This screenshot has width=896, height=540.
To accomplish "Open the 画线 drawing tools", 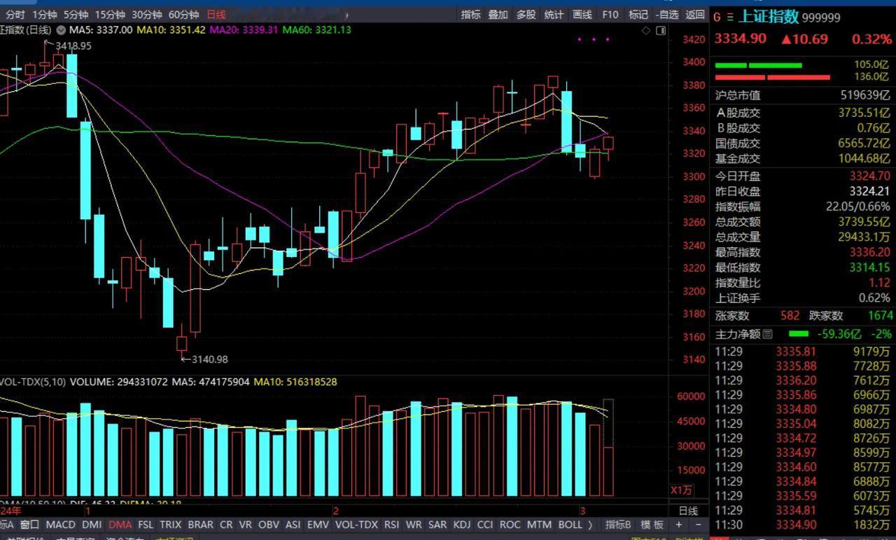I will coord(582,14).
